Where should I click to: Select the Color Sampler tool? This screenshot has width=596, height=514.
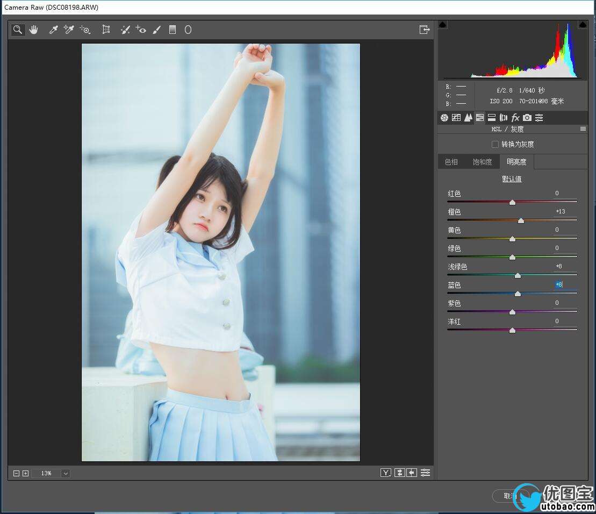point(69,30)
